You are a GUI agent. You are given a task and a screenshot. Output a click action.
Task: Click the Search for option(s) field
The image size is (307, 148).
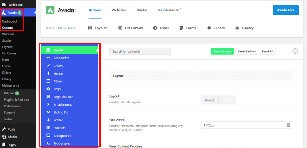(140, 52)
